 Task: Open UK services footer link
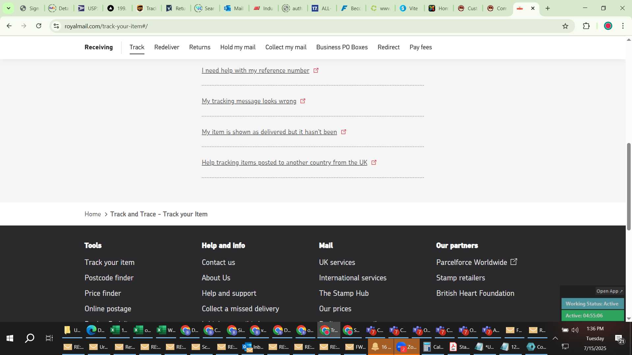[337, 262]
